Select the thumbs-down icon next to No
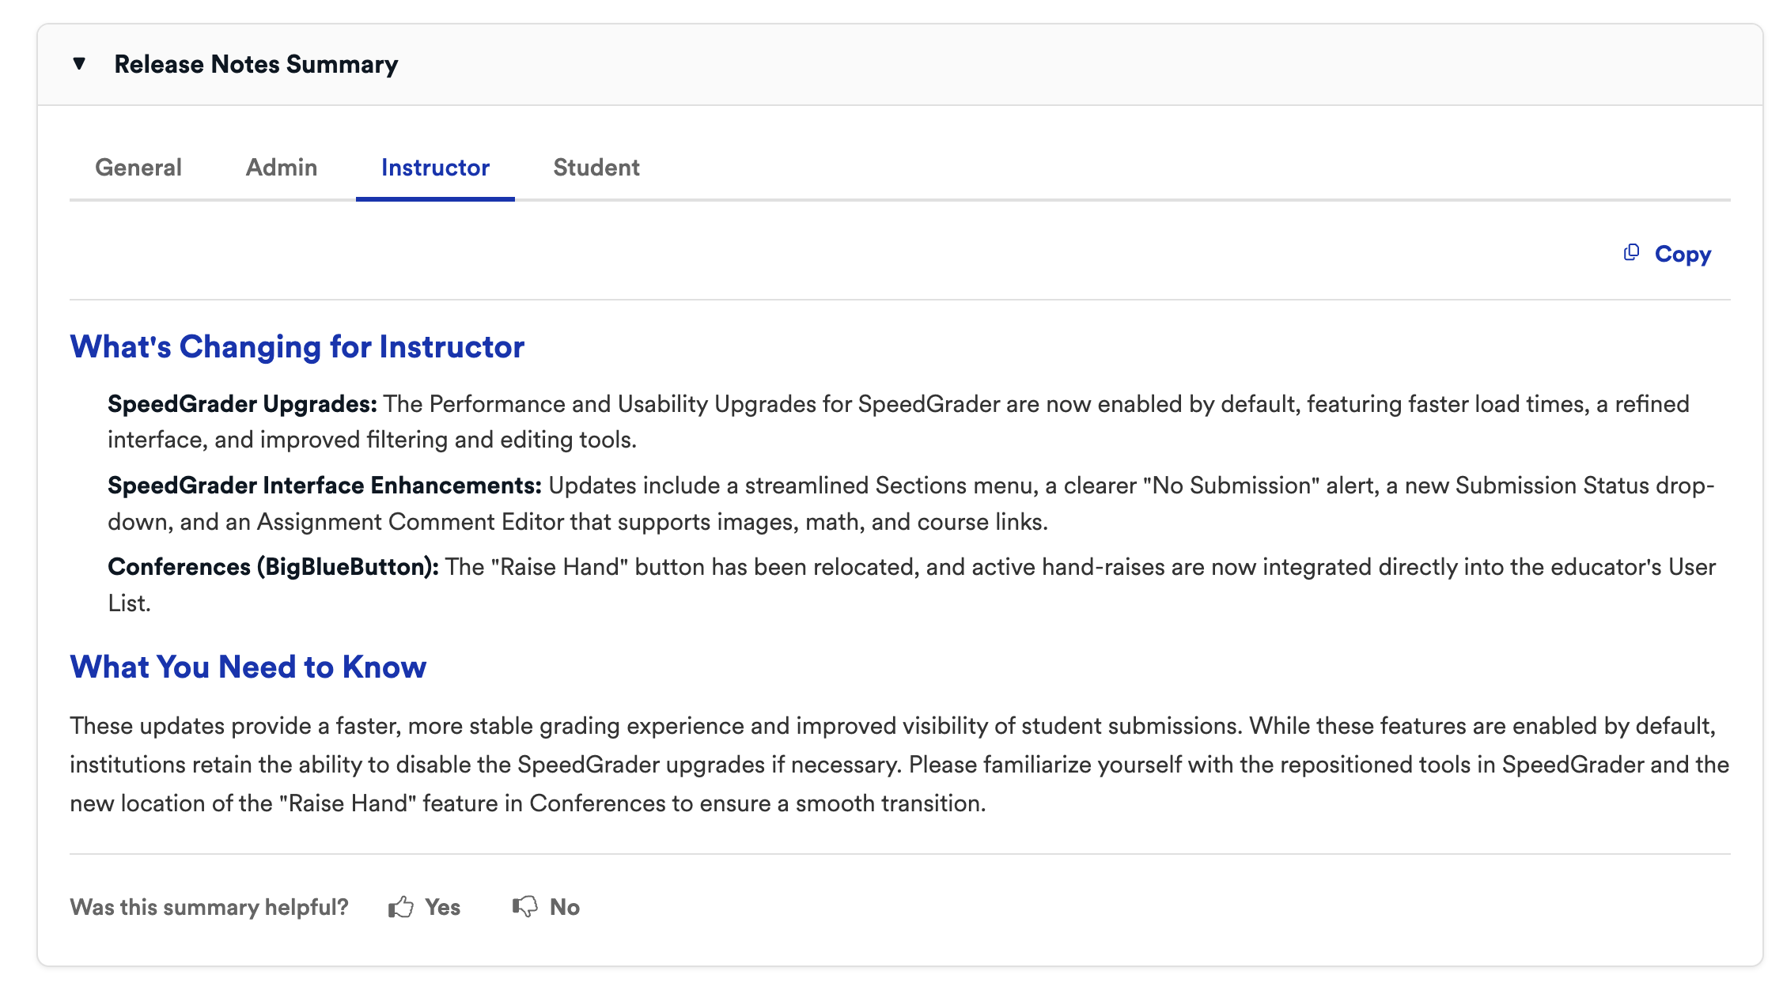 pyautogui.click(x=525, y=907)
